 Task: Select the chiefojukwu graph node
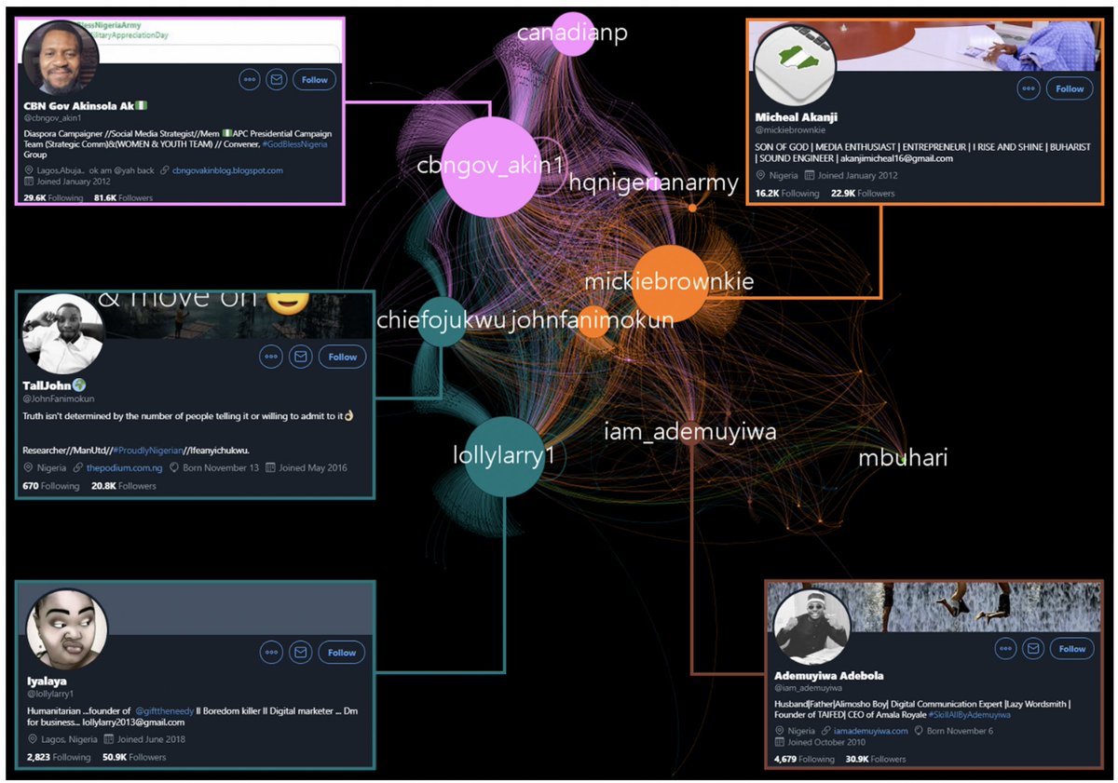click(x=441, y=321)
